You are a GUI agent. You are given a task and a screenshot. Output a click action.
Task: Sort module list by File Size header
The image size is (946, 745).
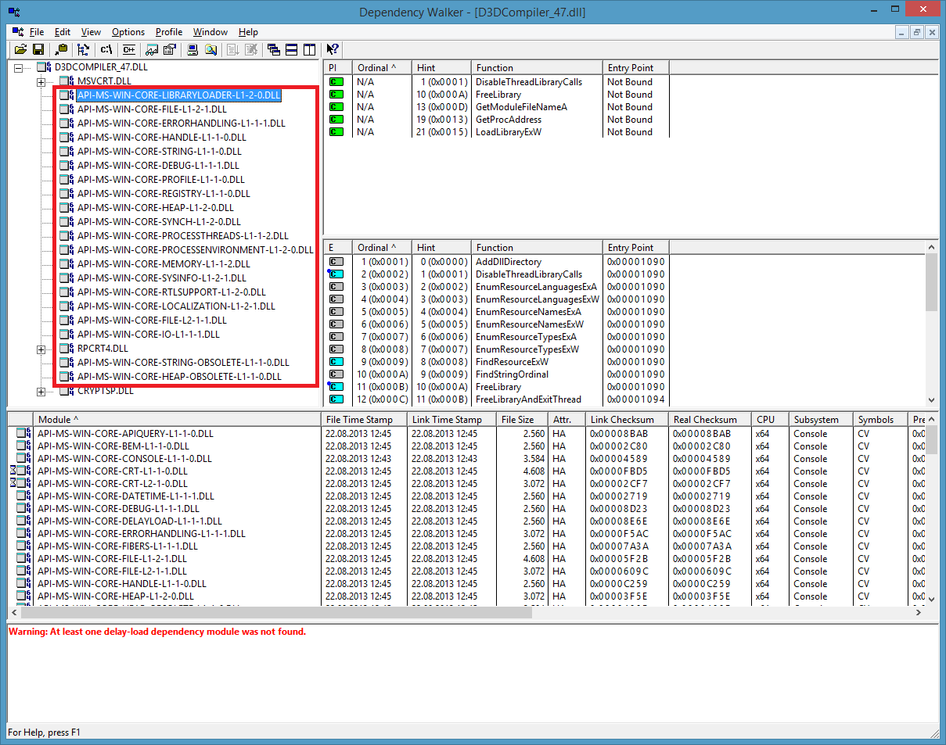520,420
